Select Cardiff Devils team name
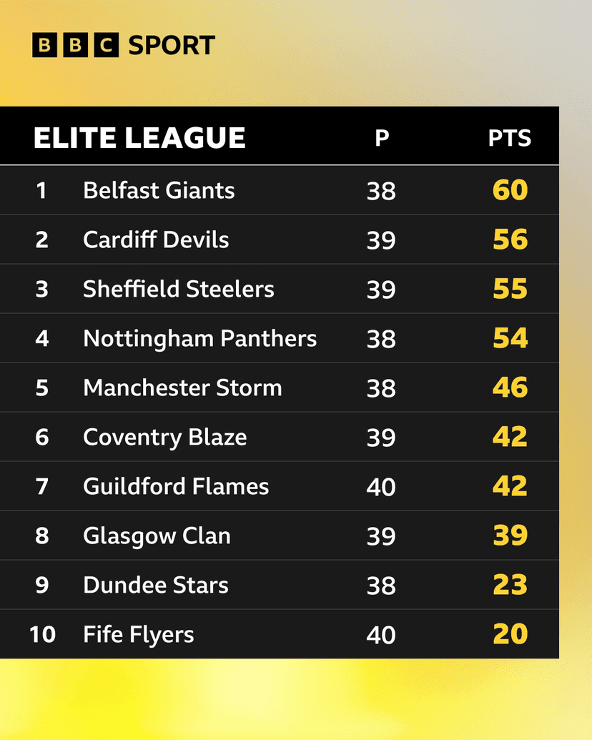The width and height of the screenshot is (592, 740). click(x=156, y=240)
